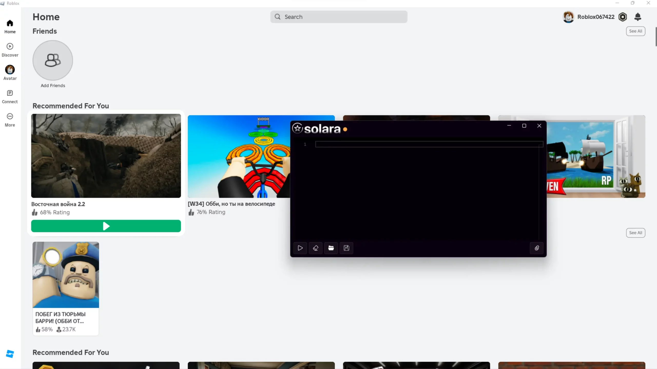Open the notifications bell icon
Screen dimensions: 657x369
[x=637, y=17]
